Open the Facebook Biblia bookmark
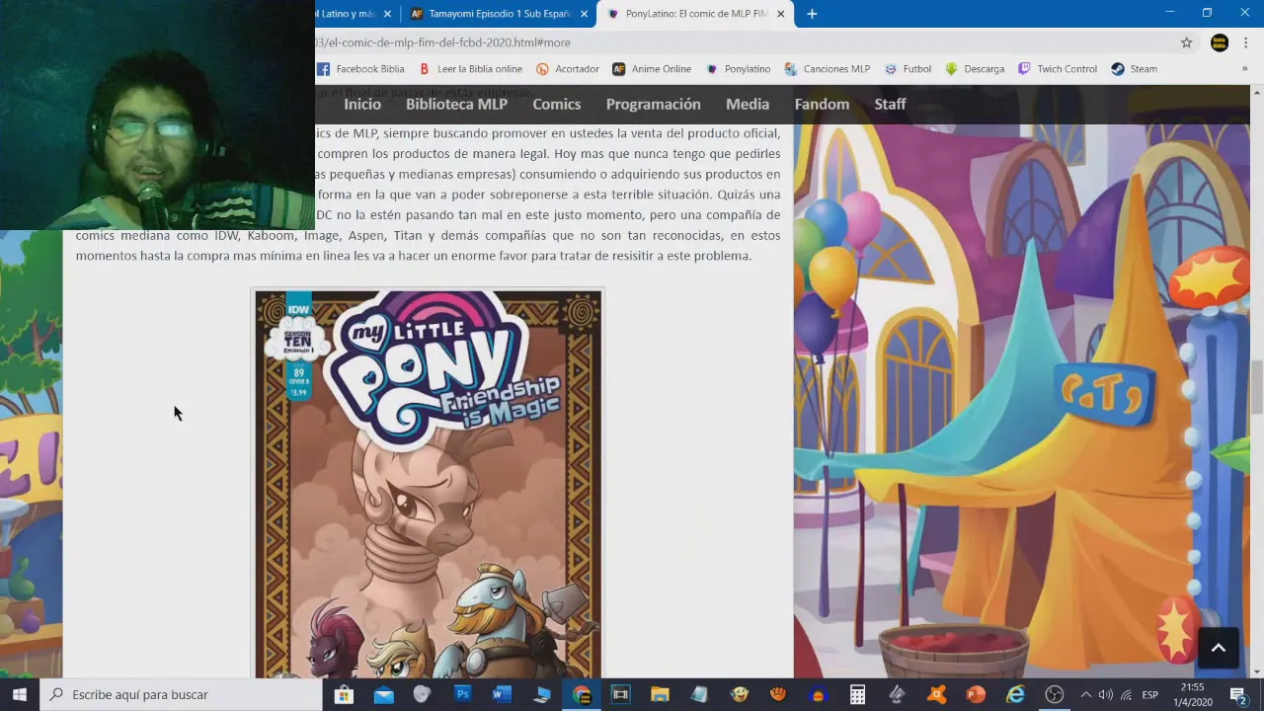The width and height of the screenshot is (1264, 711). point(360,69)
